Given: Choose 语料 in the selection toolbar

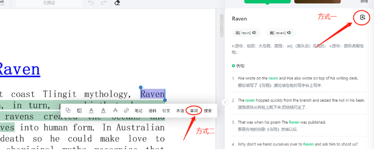Looking at the screenshot, I should (x=153, y=111).
